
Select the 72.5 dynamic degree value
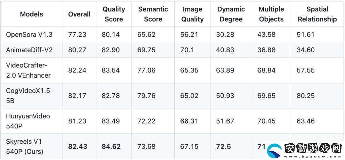pyautogui.click(x=223, y=147)
